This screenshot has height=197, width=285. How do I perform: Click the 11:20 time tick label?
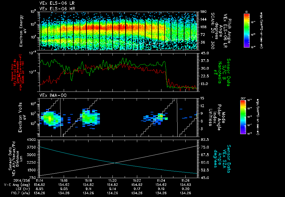click(112, 181)
